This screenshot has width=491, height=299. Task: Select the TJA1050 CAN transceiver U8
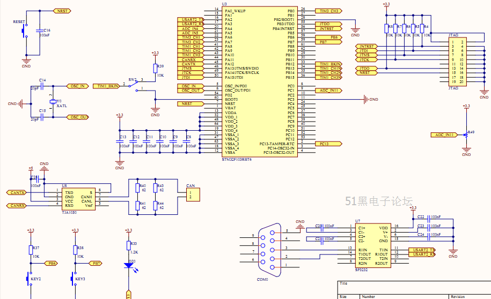tap(78, 199)
